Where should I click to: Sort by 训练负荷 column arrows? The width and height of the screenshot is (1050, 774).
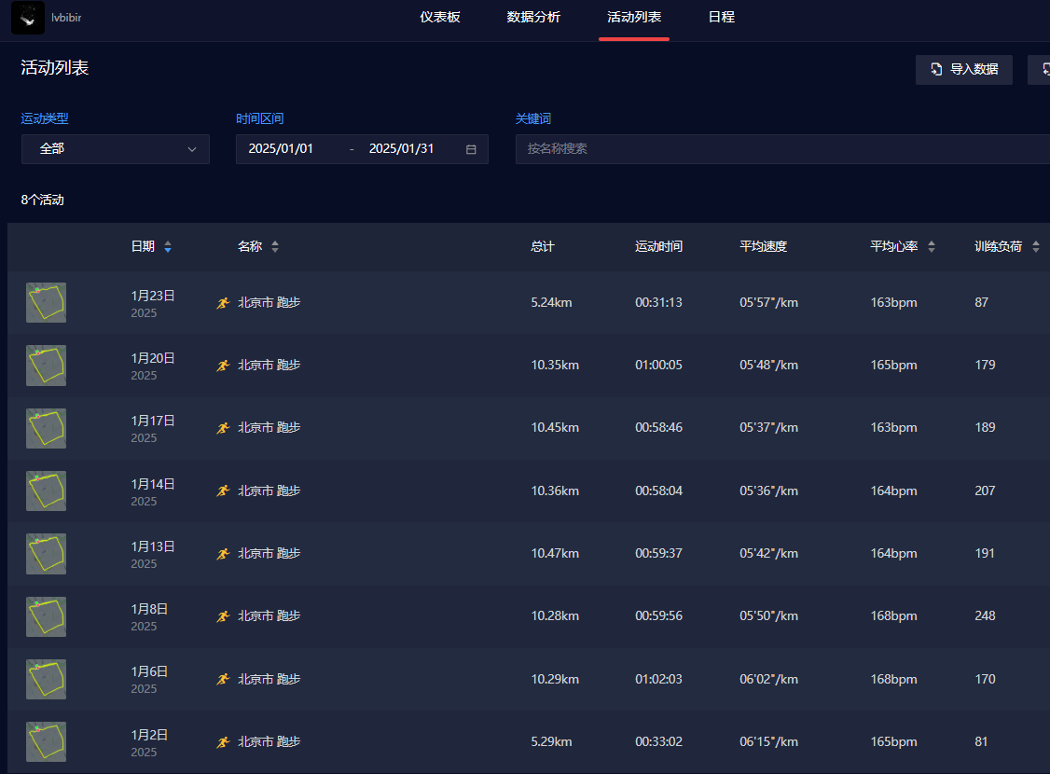tap(1036, 247)
